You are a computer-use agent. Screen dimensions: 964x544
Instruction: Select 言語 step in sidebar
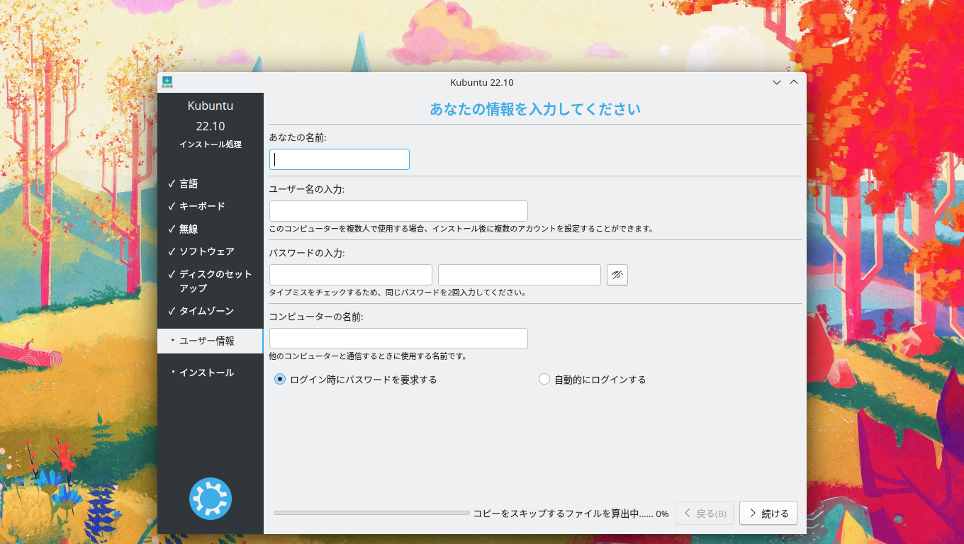(x=189, y=183)
